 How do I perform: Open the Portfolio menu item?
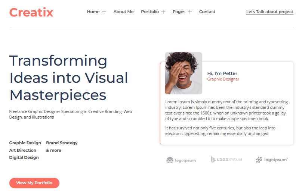(150, 12)
